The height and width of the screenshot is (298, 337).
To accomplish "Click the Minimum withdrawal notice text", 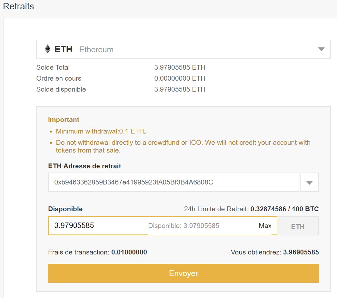I will coord(101,131).
